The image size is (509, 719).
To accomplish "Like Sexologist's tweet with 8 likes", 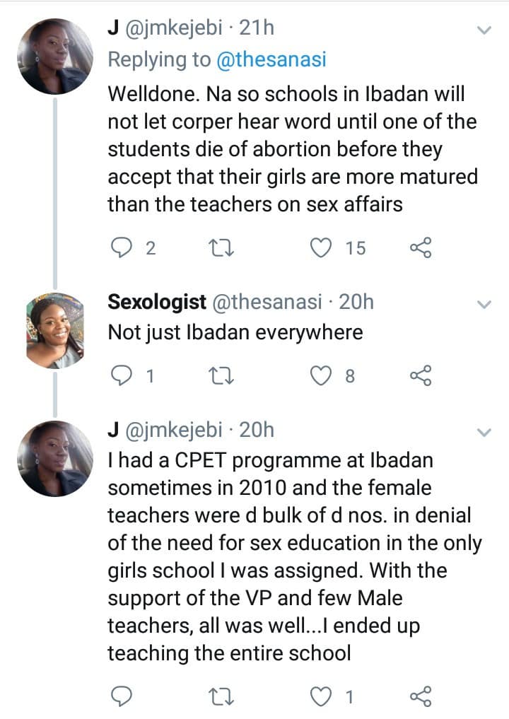I will coord(323,376).
